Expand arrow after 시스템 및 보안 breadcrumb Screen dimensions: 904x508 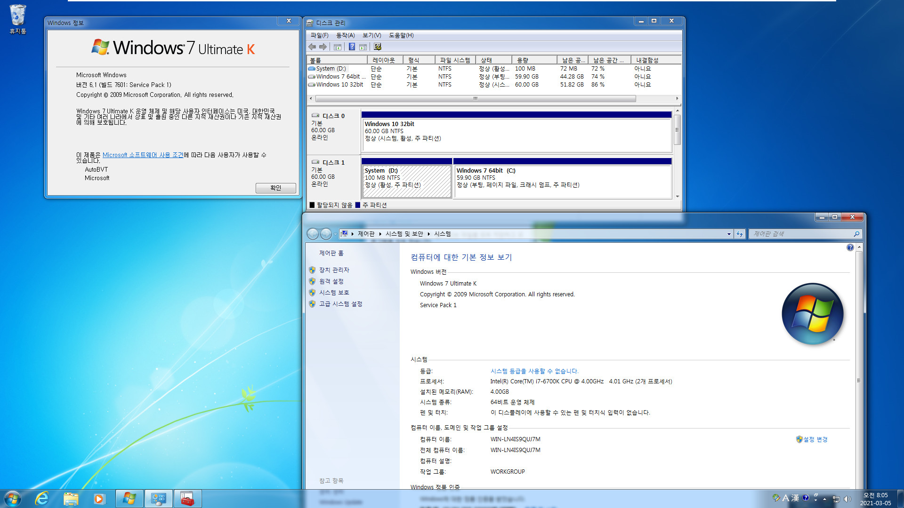[429, 234]
